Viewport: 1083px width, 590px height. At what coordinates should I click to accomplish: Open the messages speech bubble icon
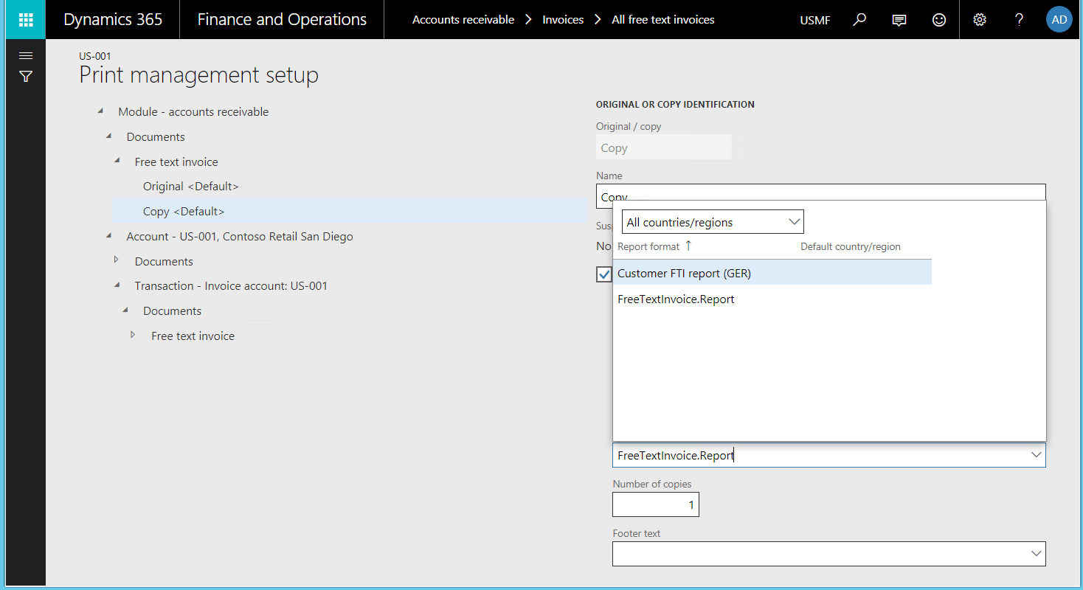coord(899,19)
